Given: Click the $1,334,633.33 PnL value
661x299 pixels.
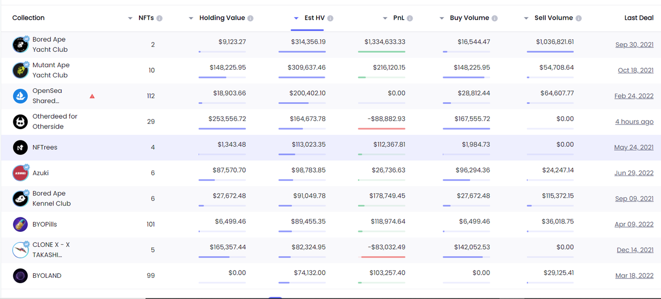Looking at the screenshot, I should (385, 42).
